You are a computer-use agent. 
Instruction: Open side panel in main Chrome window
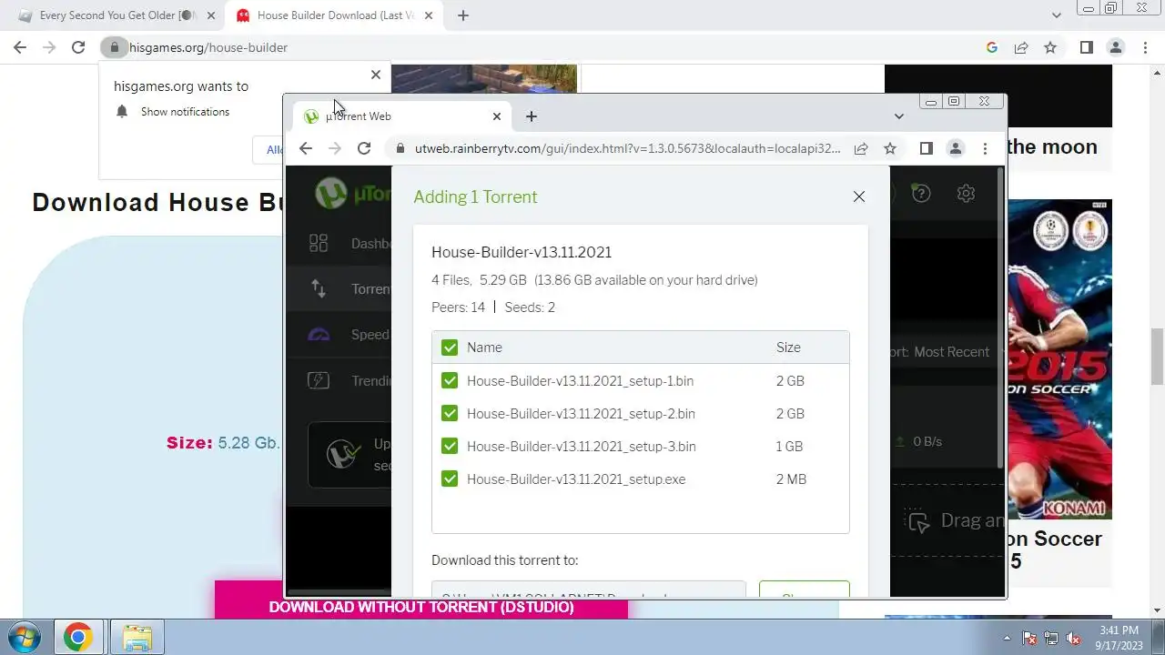[1087, 47]
